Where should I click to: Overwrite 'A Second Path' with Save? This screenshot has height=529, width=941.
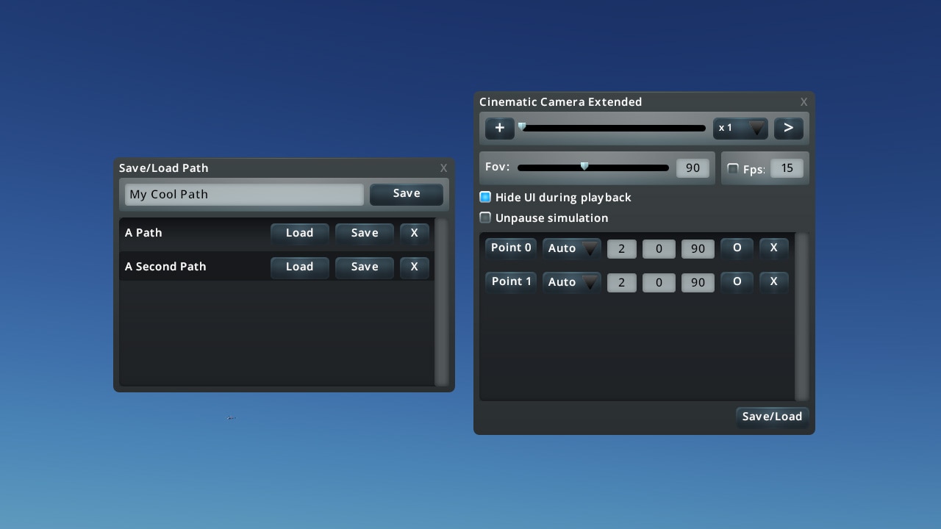click(364, 267)
